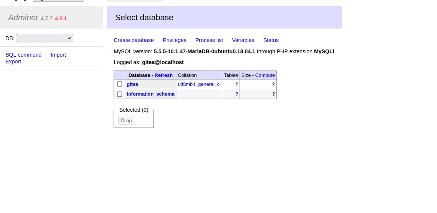Select the information_schema checkbox
The height and width of the screenshot is (213, 437).
click(120, 94)
